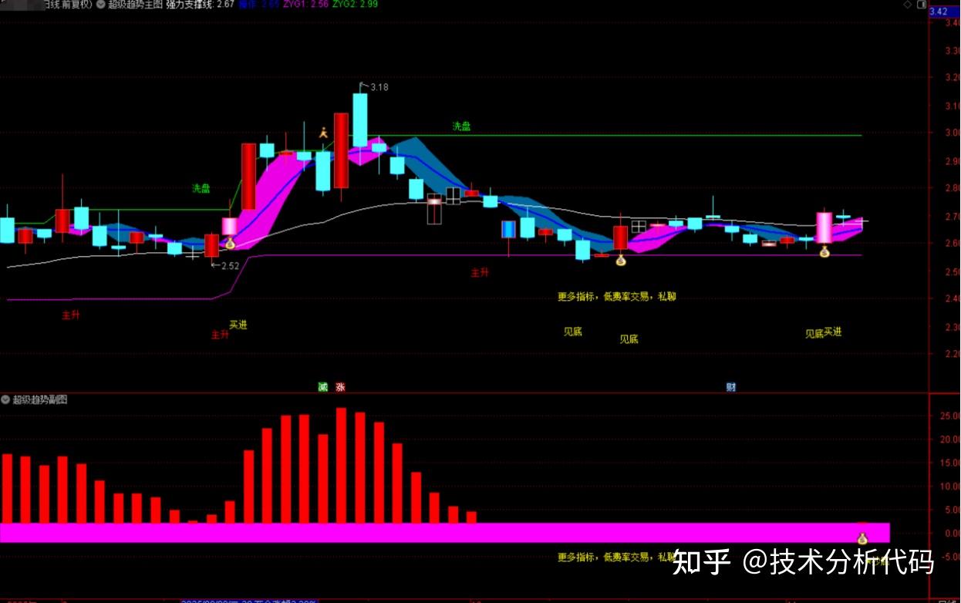Click the tallest red candle near 3.18

coord(341,150)
